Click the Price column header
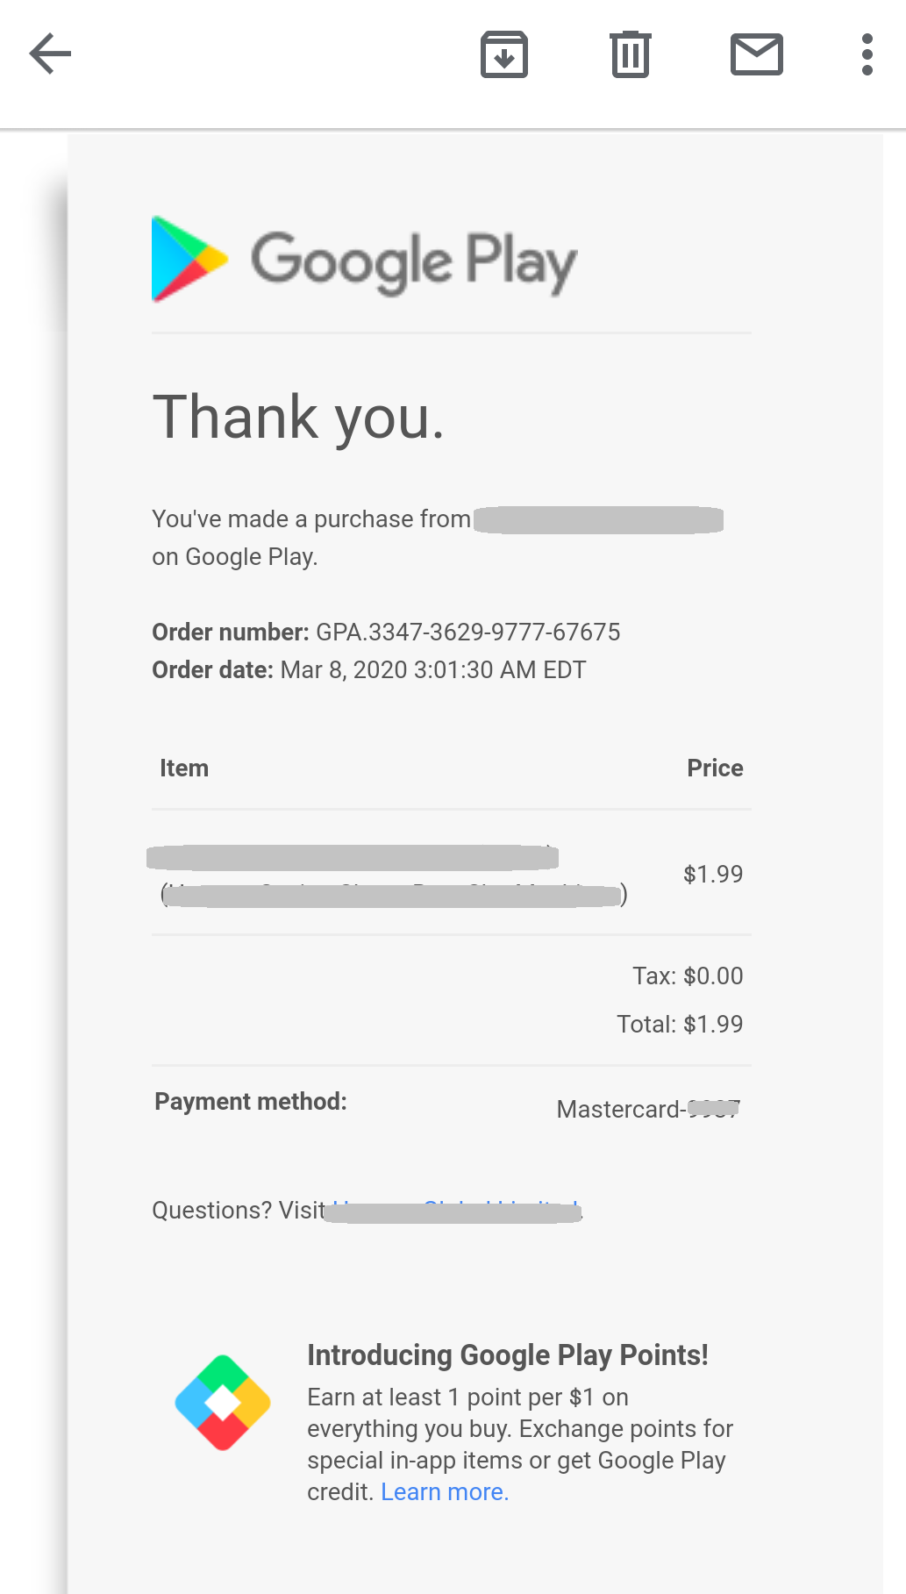 coord(715,768)
